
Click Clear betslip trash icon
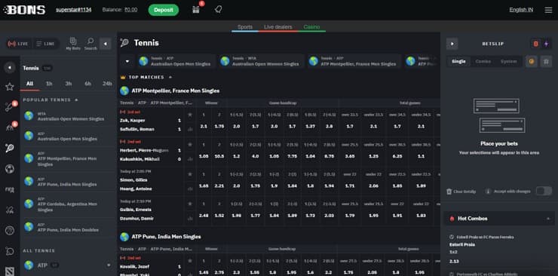[x=449, y=192]
